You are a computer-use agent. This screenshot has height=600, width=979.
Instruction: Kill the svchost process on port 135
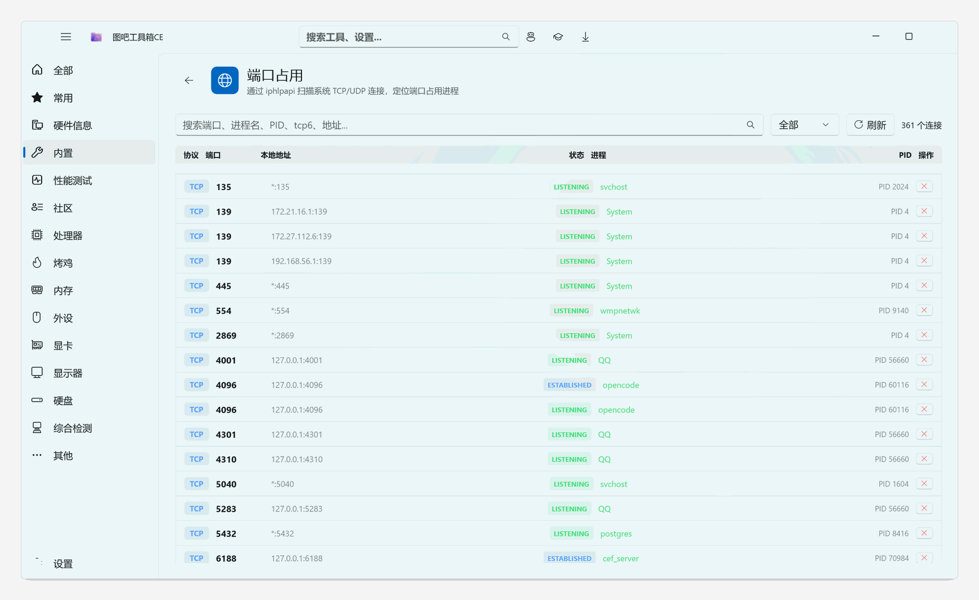pos(924,186)
